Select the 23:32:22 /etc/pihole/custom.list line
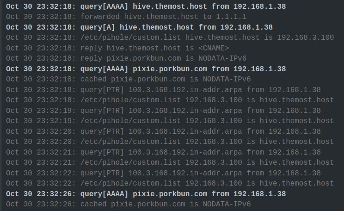The height and width of the screenshot is (211, 344). click(170, 184)
